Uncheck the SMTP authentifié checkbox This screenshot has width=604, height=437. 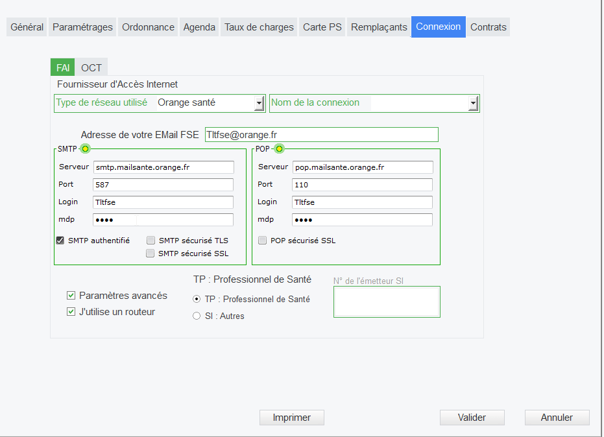point(60,241)
